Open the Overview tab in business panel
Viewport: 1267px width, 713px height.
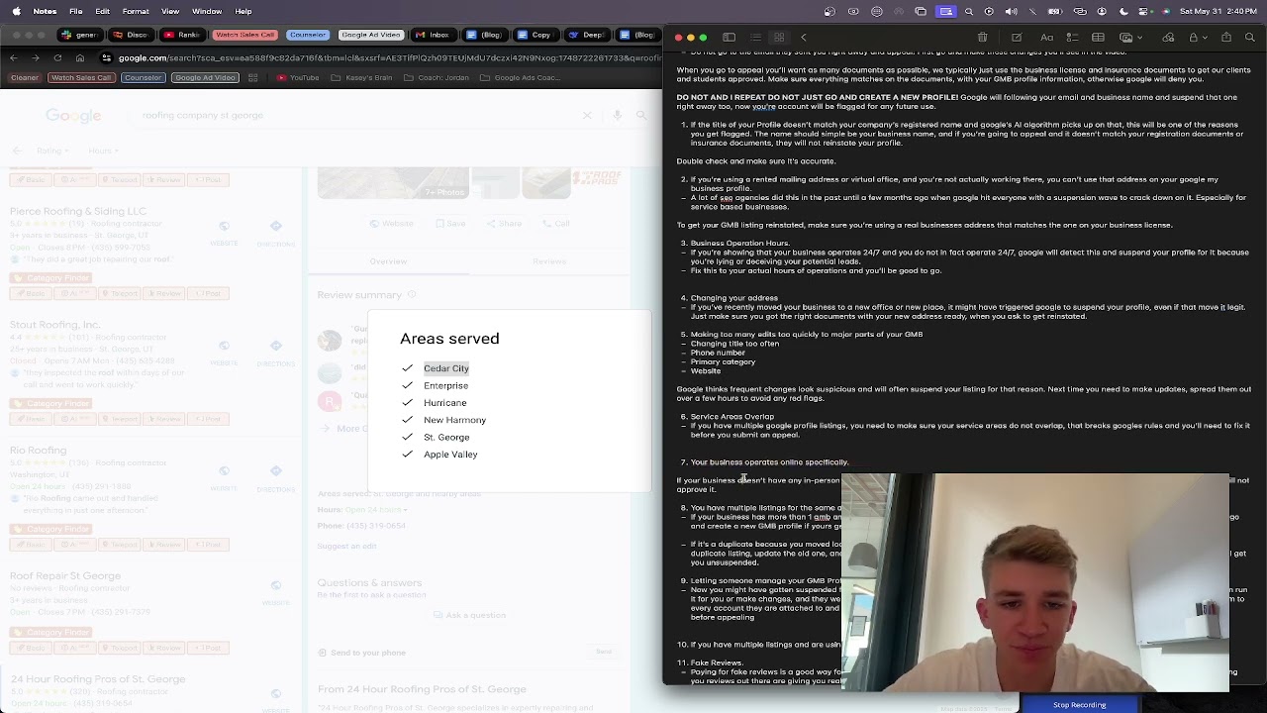388,261
